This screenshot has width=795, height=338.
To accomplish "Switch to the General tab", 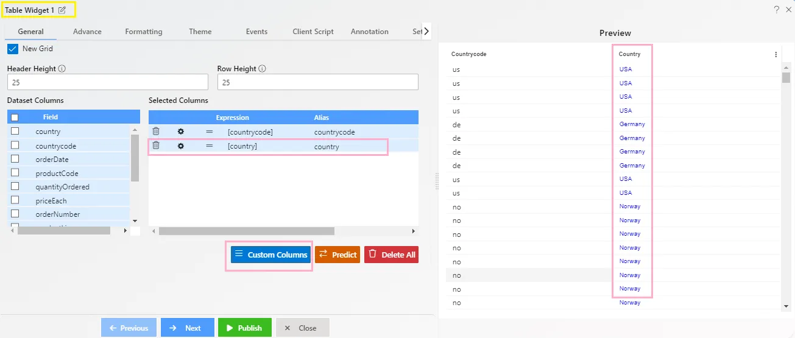I will [30, 32].
